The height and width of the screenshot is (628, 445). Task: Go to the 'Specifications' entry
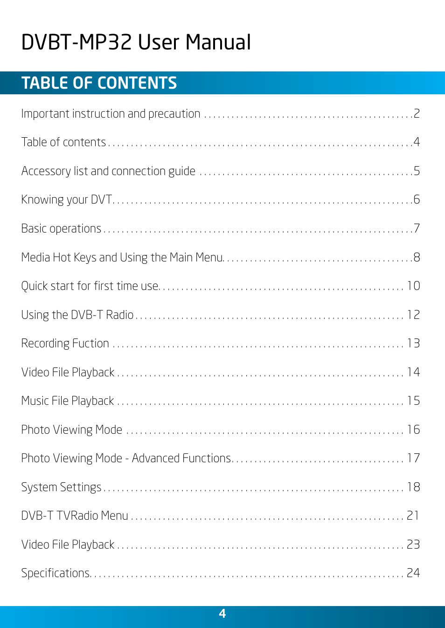coord(221,573)
